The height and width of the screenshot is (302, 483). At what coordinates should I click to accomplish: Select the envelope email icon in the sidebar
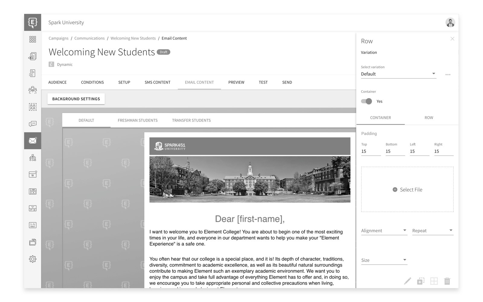tap(33, 141)
